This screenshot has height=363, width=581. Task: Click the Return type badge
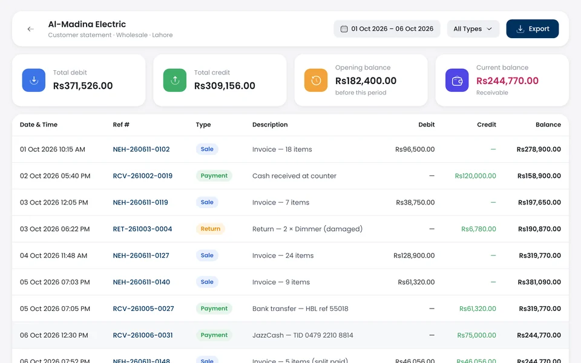tap(211, 229)
